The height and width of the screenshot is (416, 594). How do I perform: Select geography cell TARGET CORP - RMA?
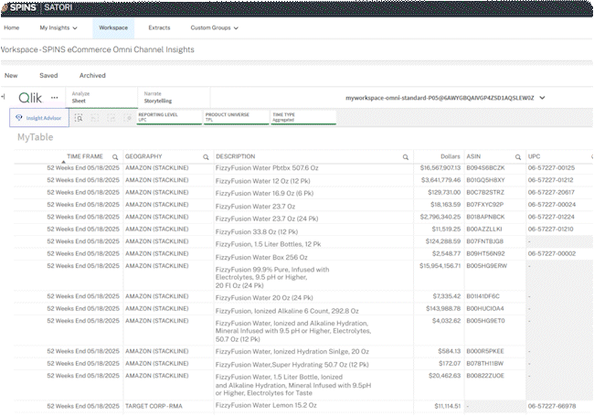(x=154, y=406)
